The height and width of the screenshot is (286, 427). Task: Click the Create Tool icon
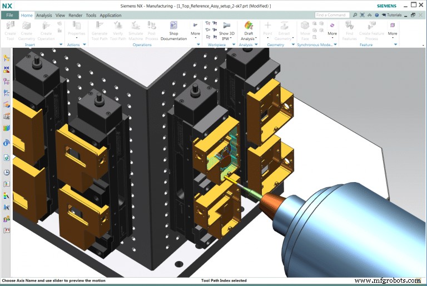coord(10,26)
